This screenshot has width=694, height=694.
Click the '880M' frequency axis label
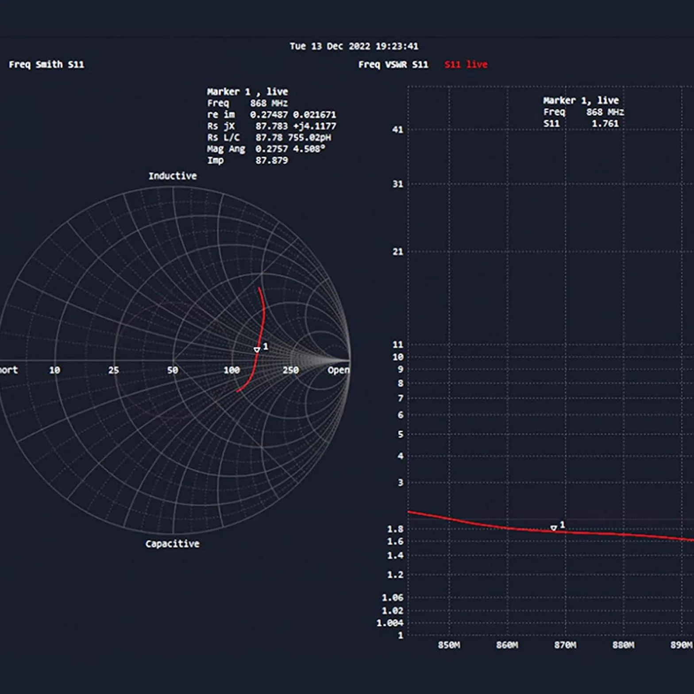(x=623, y=645)
